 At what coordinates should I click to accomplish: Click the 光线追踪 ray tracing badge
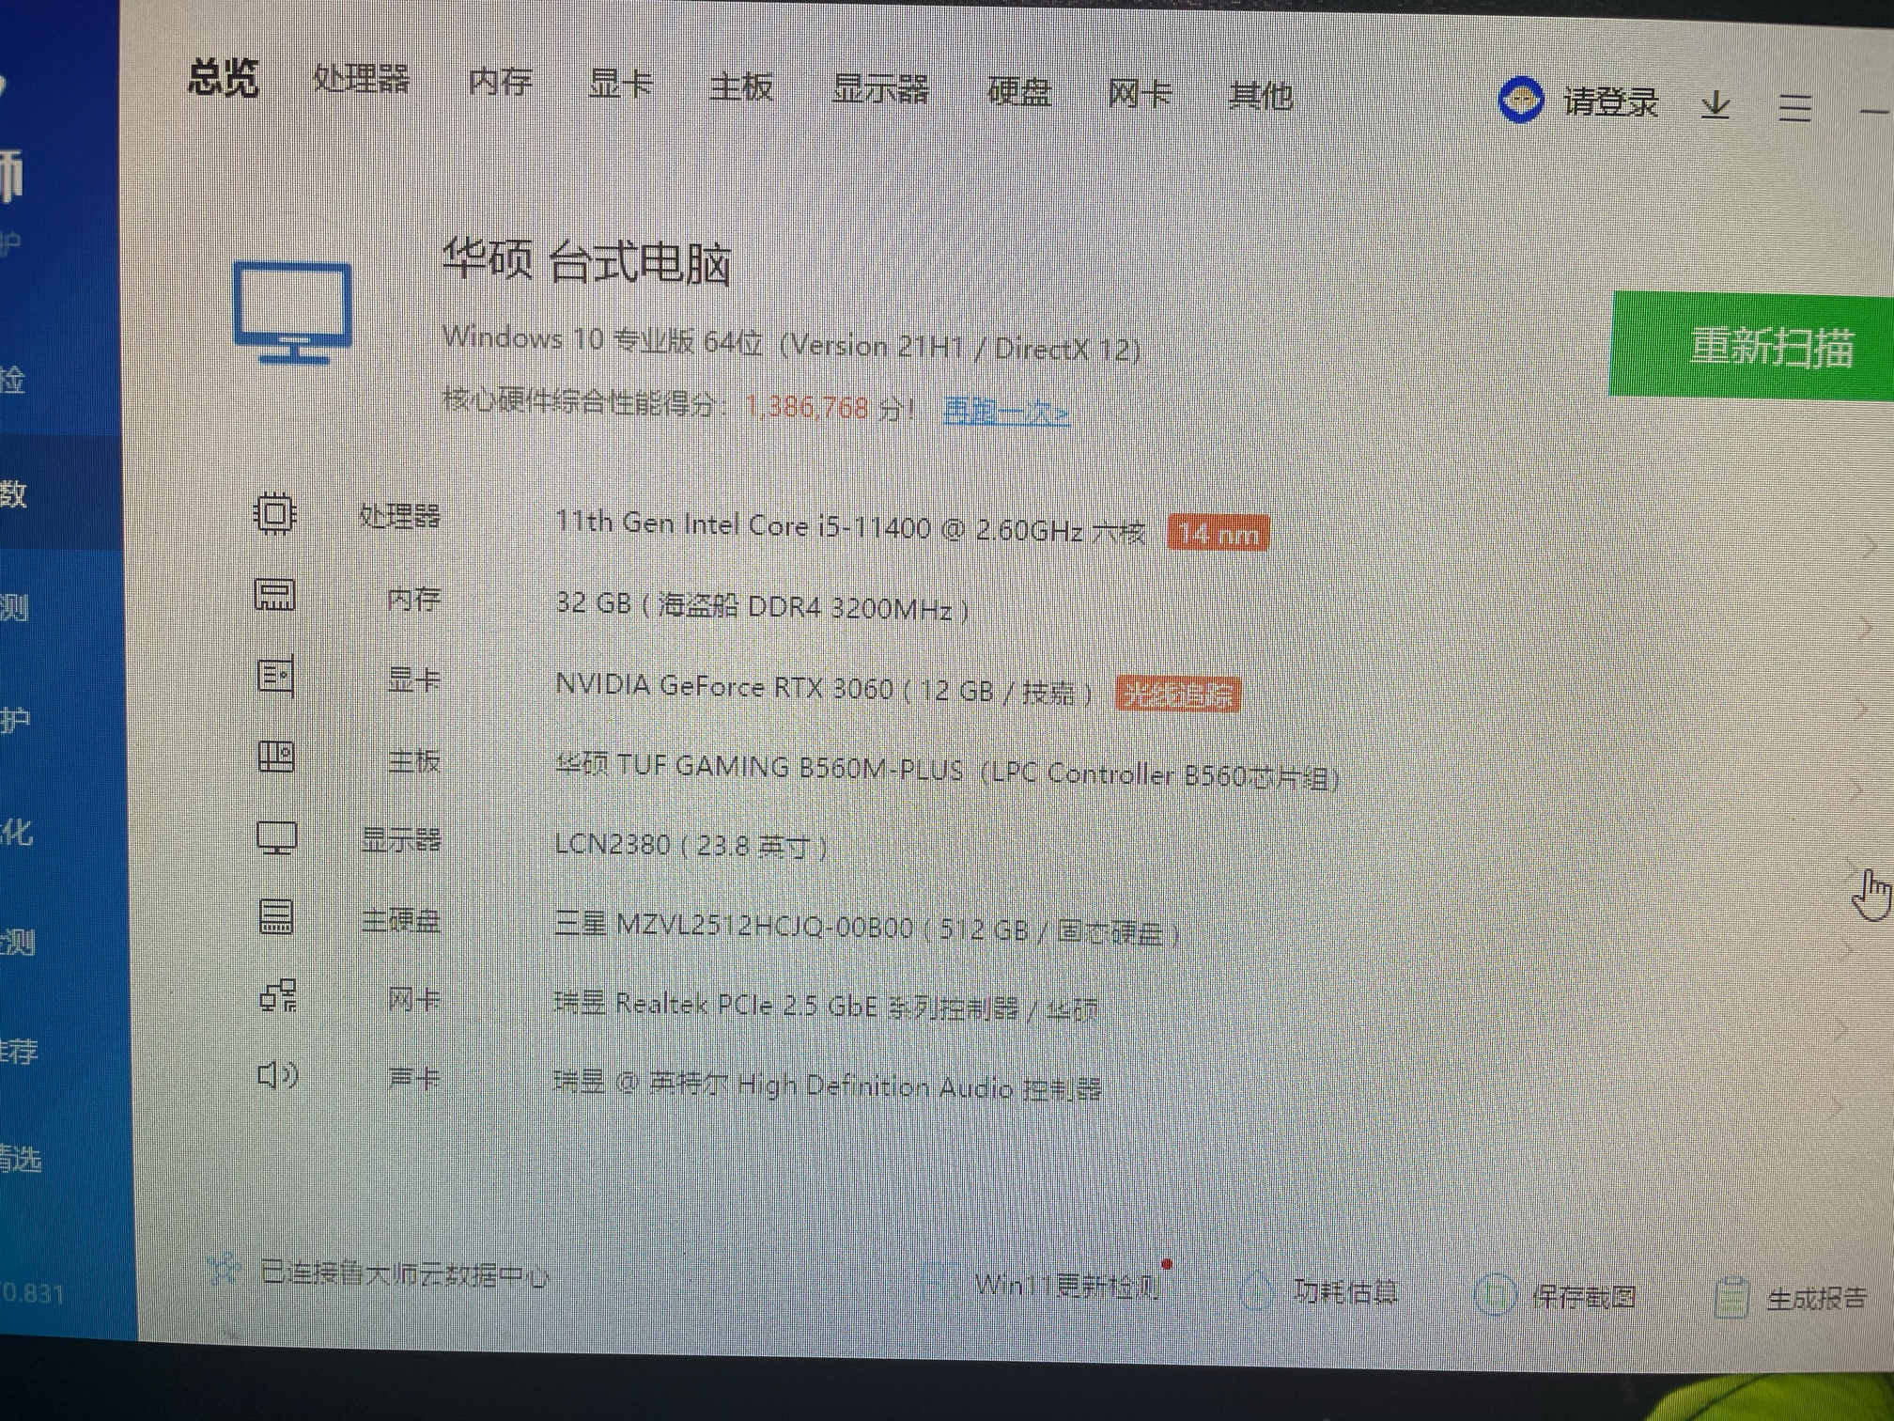pyautogui.click(x=1178, y=695)
